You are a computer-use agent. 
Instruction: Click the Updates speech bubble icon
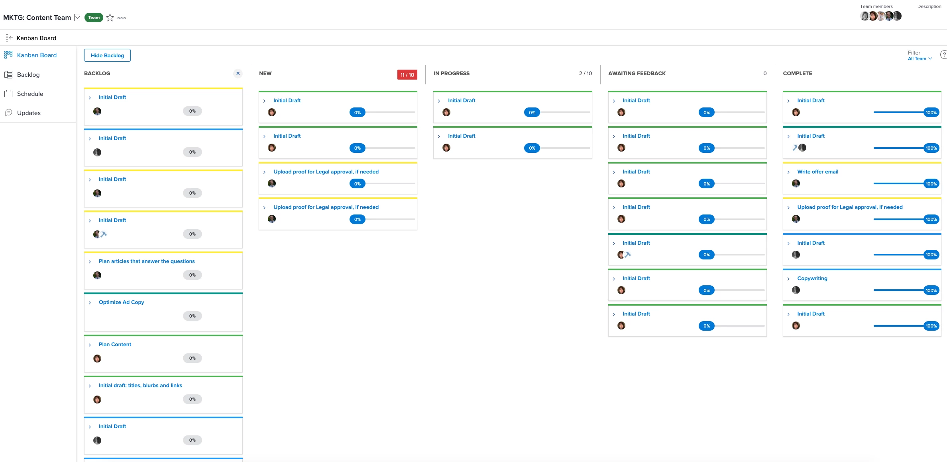(x=8, y=113)
